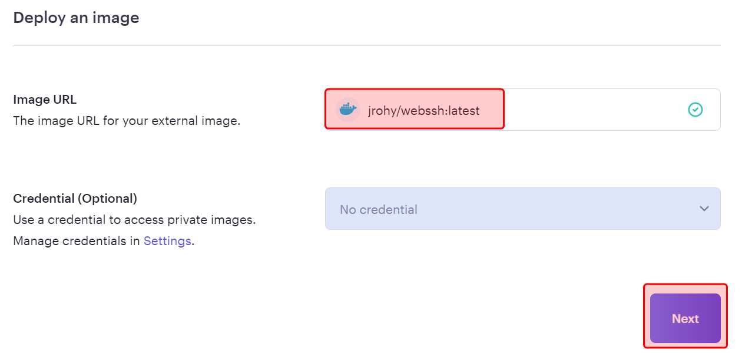Place cursor on 'latest' tag in URL

[x=464, y=110]
